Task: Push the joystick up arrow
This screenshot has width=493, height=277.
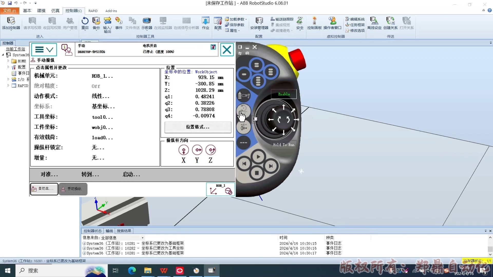Action: [283, 107]
